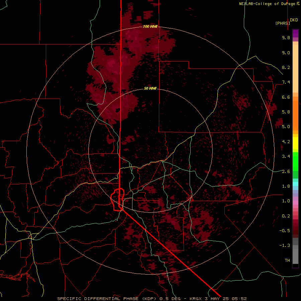Click the 7.4 value on the color scale
The width and height of the screenshot is (301, 301).
coord(286,82)
